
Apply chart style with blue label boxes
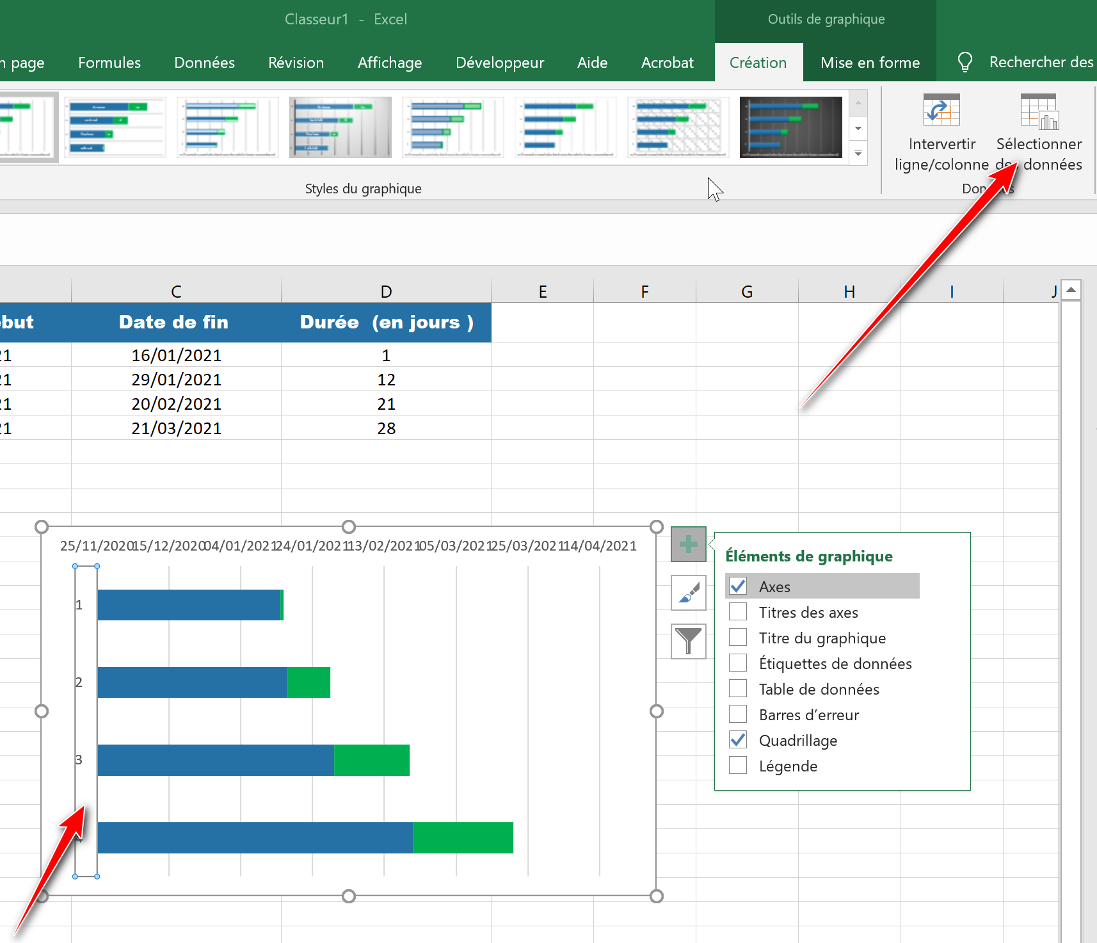(x=115, y=127)
